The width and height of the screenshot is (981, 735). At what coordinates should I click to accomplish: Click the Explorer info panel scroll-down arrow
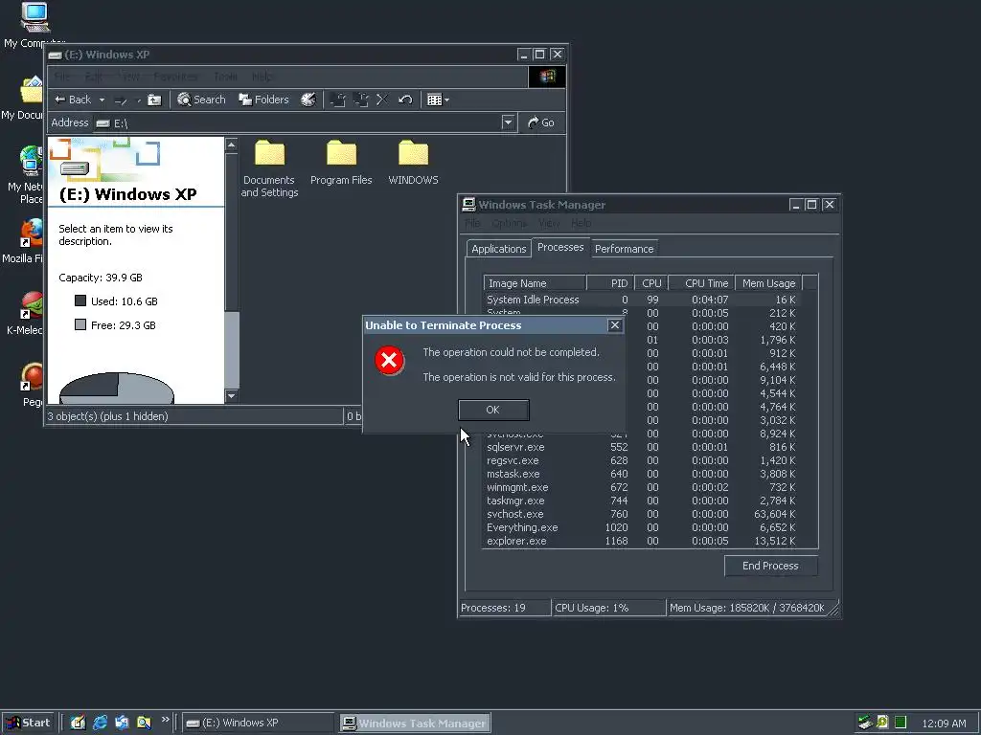pyautogui.click(x=232, y=395)
